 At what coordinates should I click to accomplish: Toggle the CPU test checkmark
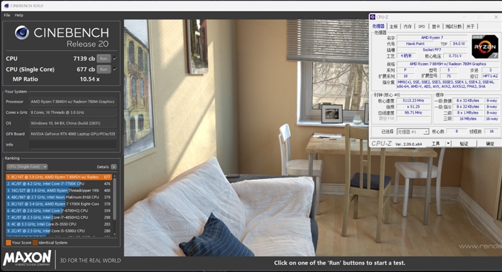tap(115, 58)
